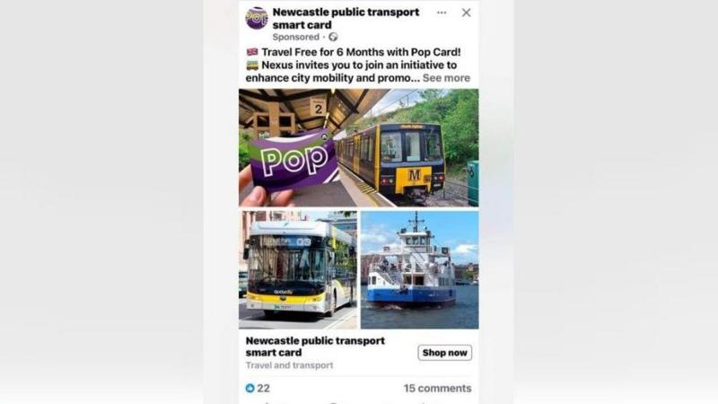The image size is (718, 404).
Task: Click the Travel and transport category text
Action: point(289,365)
